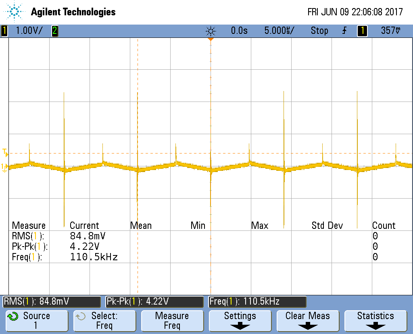Click the 84.8mV current value in table
The width and height of the screenshot is (413, 334).
(x=88, y=236)
